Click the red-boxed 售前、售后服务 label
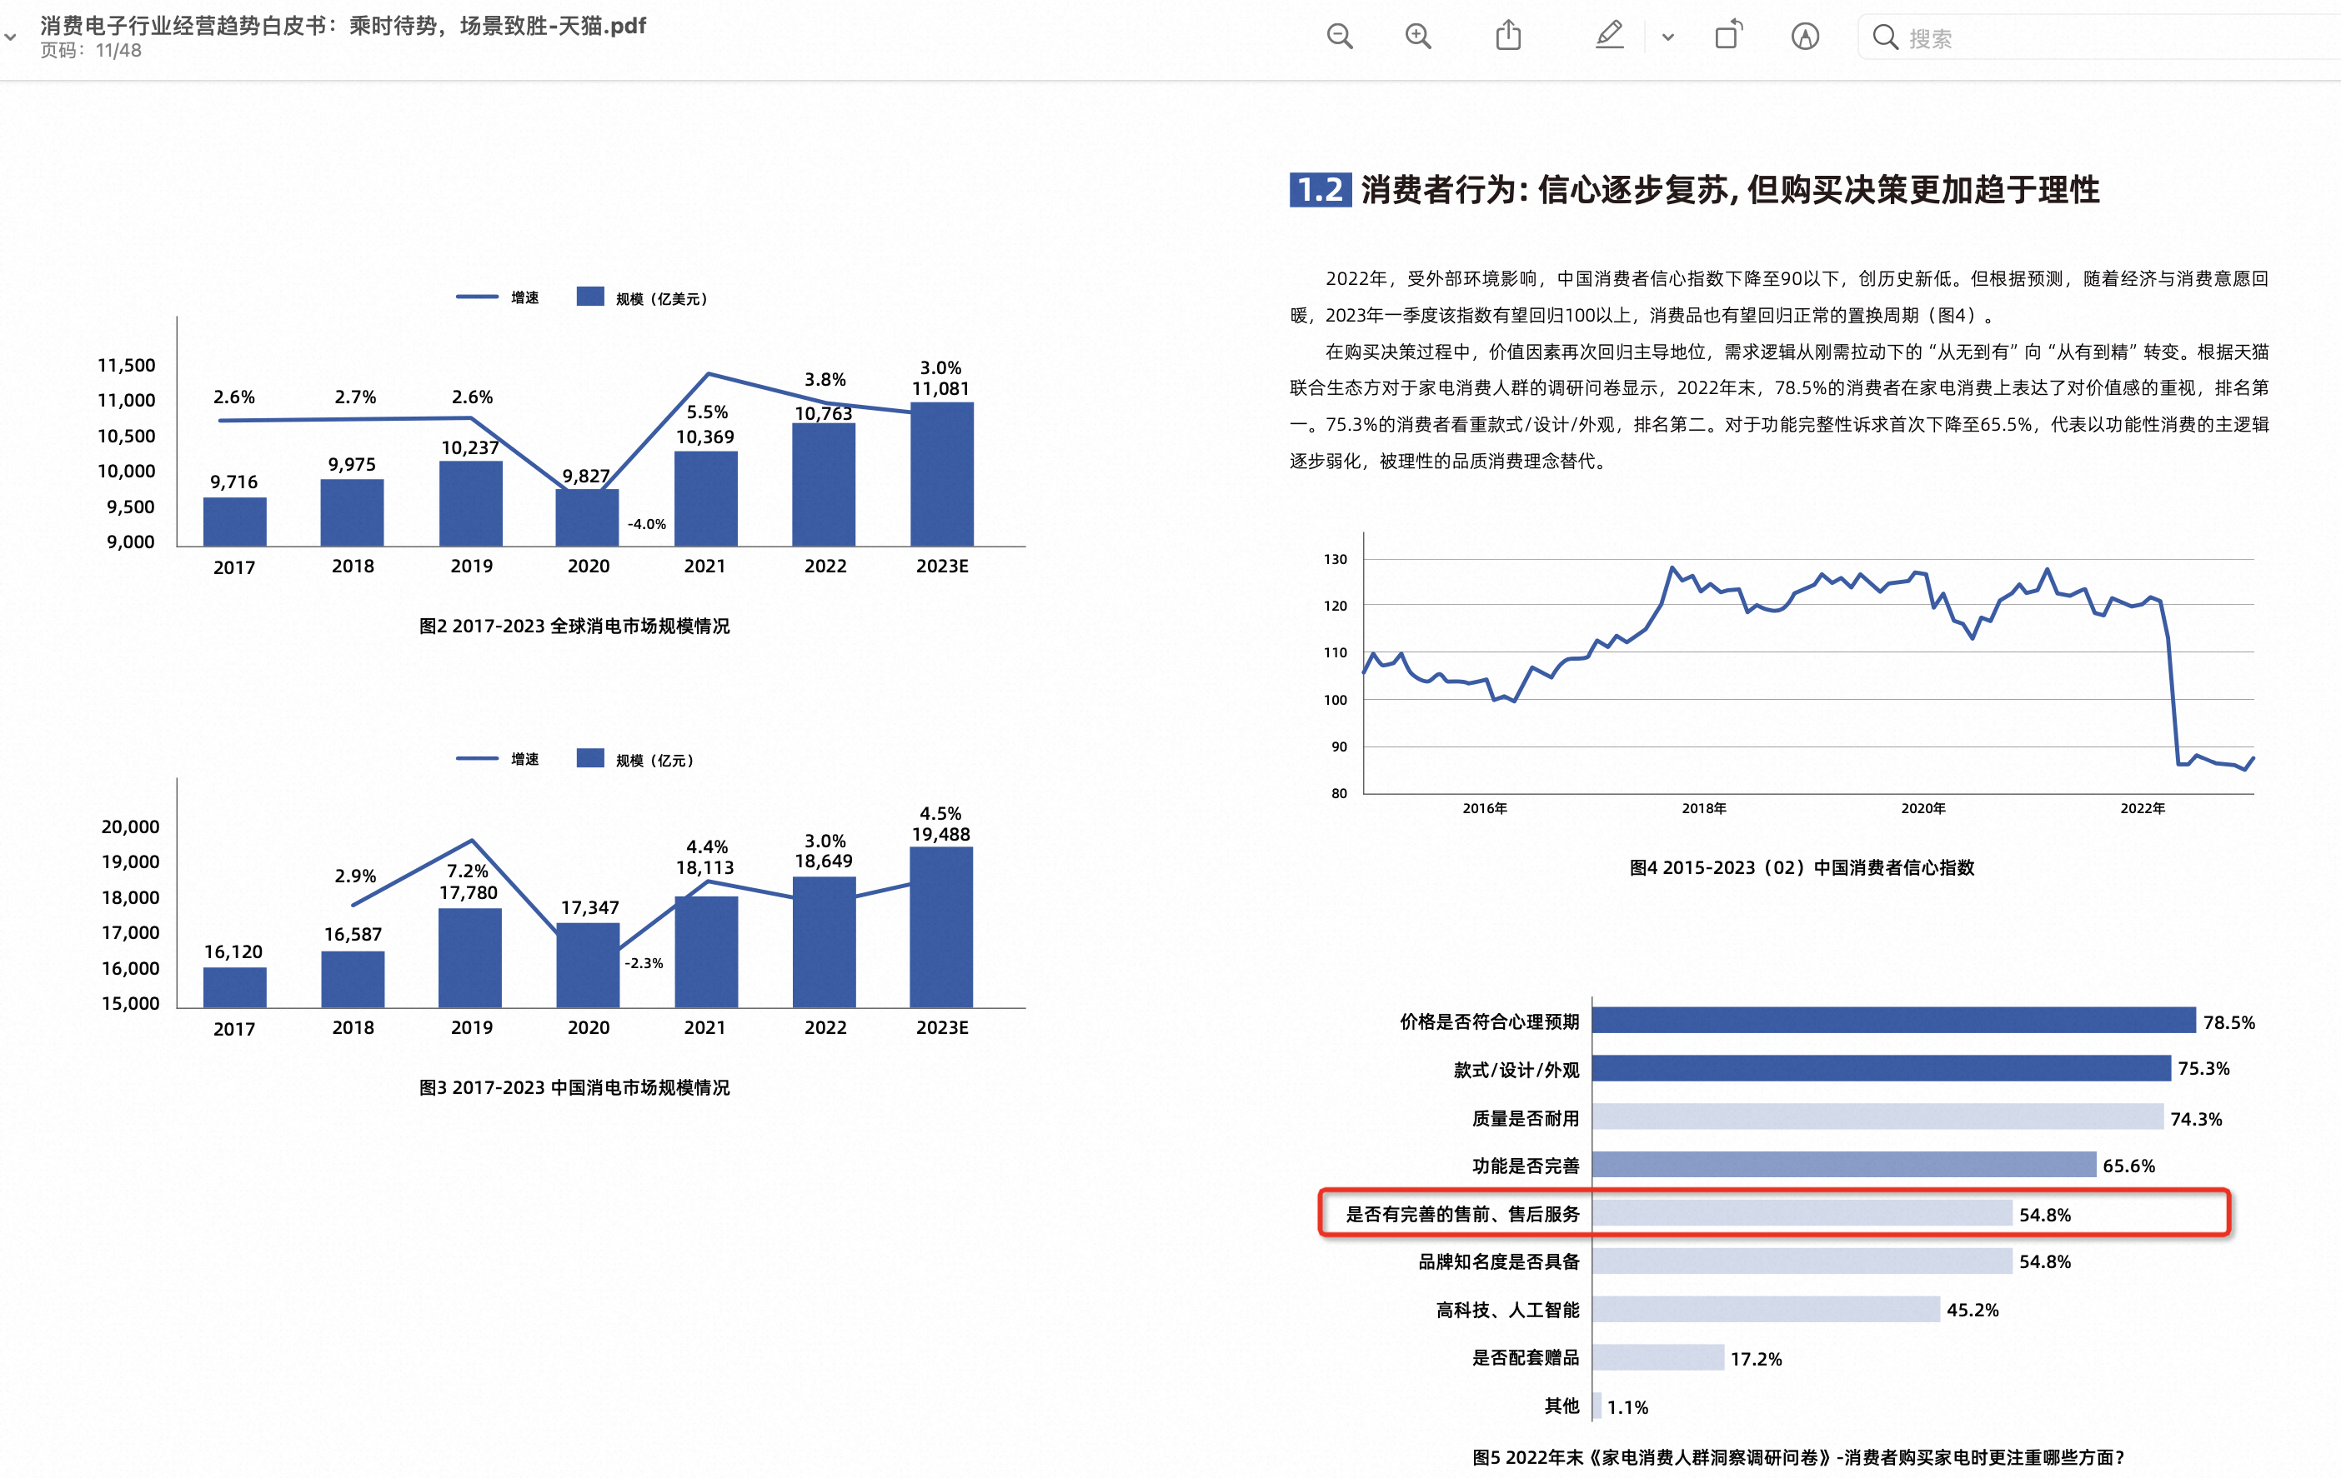The image size is (2341, 1478). [x=1462, y=1214]
